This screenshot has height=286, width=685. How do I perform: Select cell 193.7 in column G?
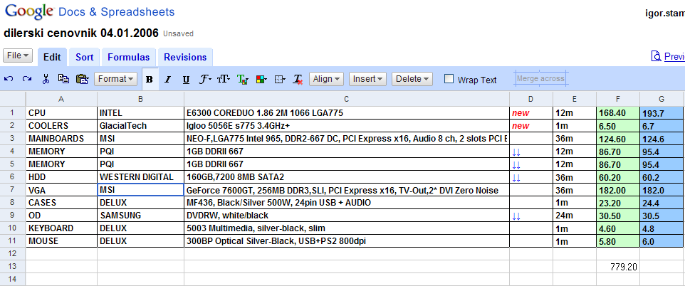662,113
